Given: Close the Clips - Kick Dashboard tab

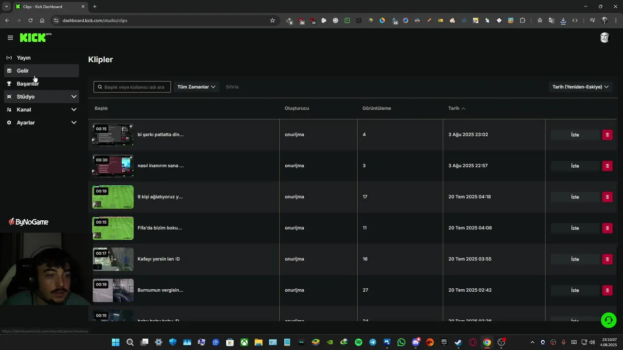Looking at the screenshot, I should tap(83, 6).
